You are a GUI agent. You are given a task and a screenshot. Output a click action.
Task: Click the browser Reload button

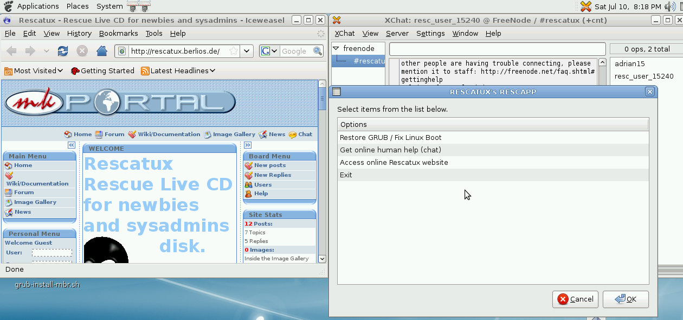click(63, 52)
